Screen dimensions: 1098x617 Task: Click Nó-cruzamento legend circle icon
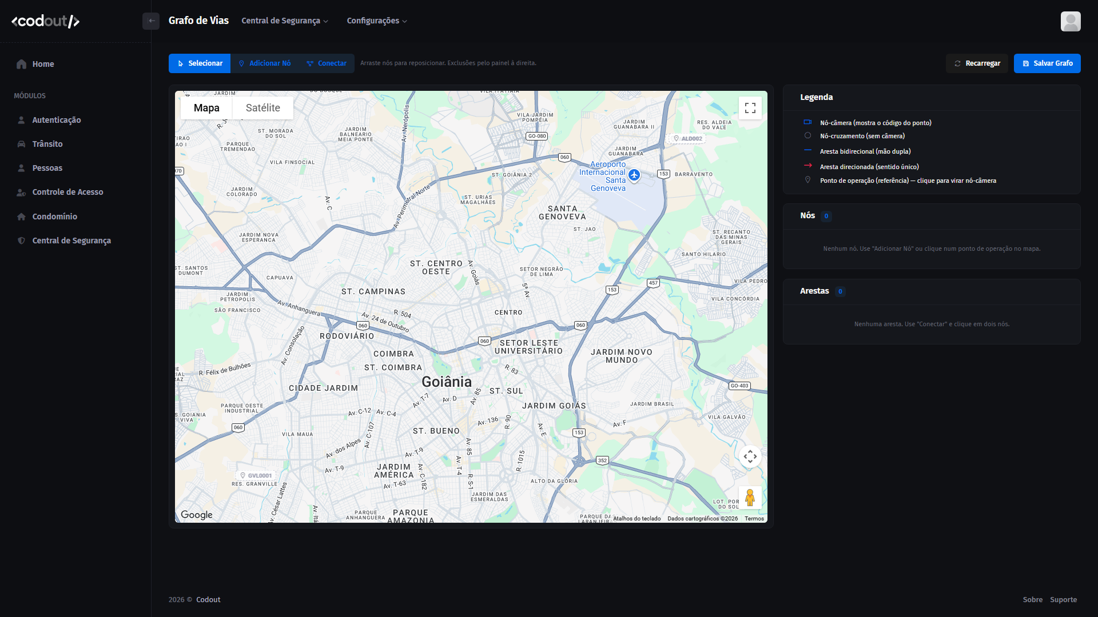tap(807, 135)
